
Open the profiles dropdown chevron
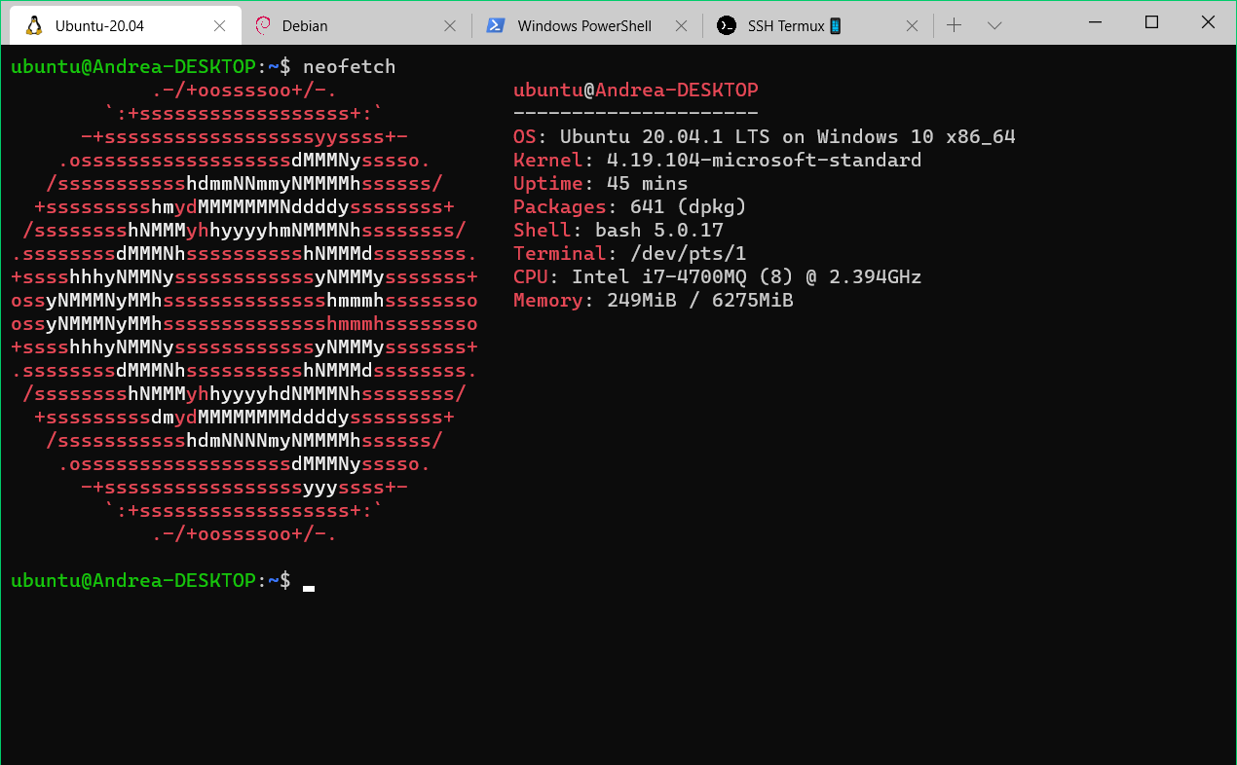(x=994, y=26)
